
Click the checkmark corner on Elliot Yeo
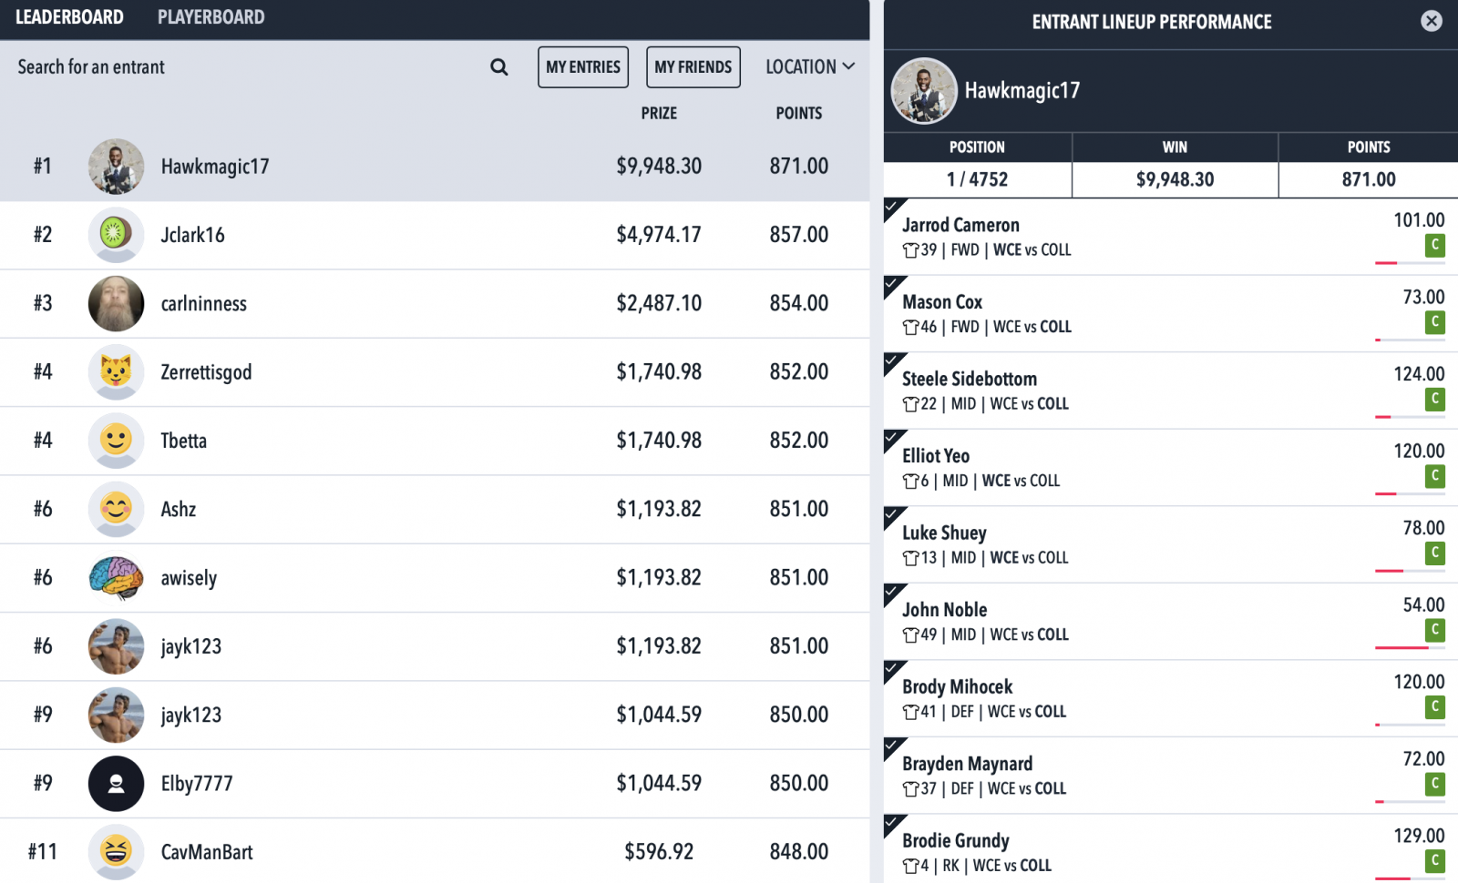click(x=894, y=440)
